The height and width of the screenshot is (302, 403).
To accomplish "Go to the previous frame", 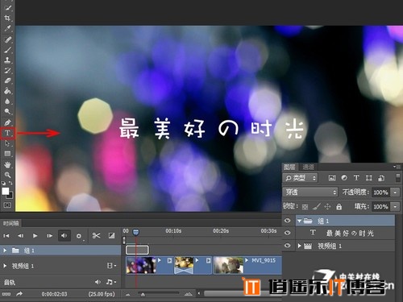I will tap(21, 236).
